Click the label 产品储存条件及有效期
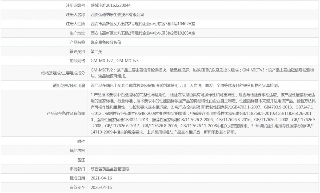The height and width of the screenshot is (193, 320). click(66, 113)
